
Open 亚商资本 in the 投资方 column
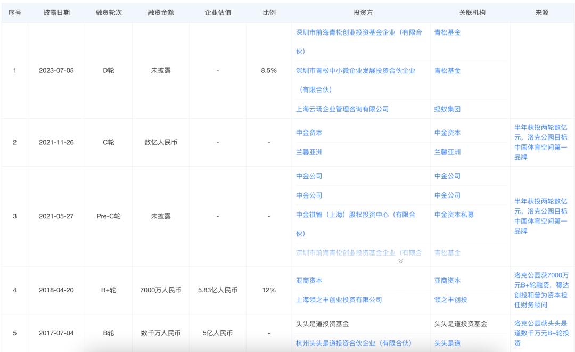309,281
